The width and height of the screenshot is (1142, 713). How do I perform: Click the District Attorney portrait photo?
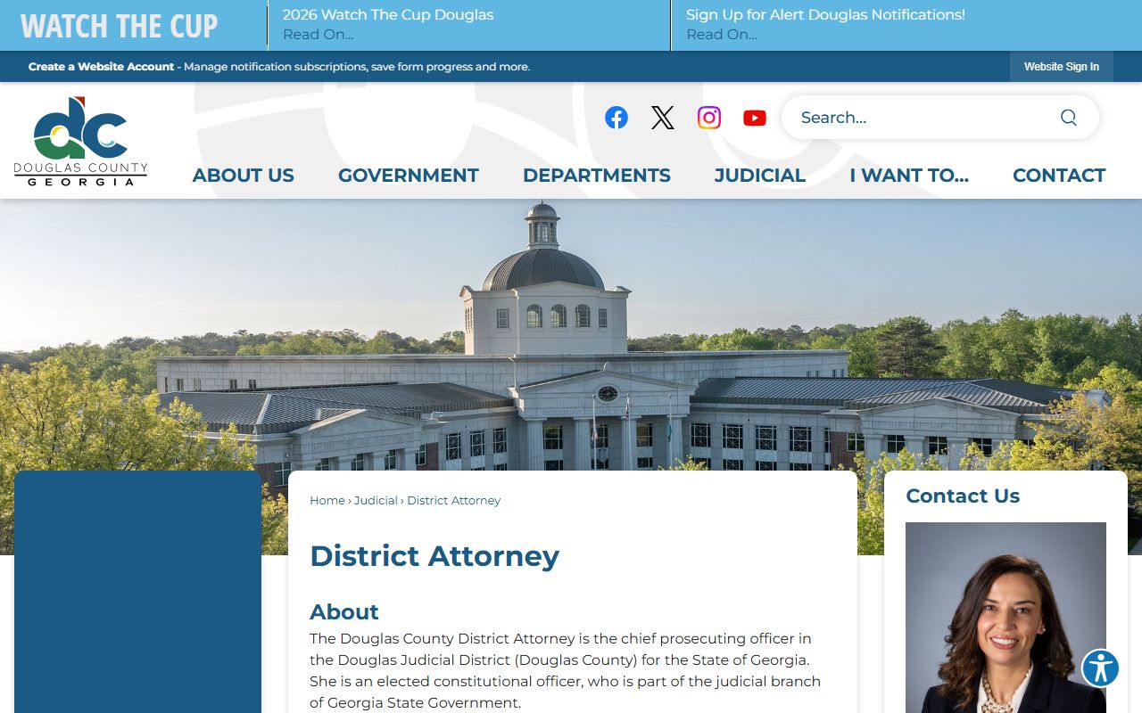point(1005,618)
